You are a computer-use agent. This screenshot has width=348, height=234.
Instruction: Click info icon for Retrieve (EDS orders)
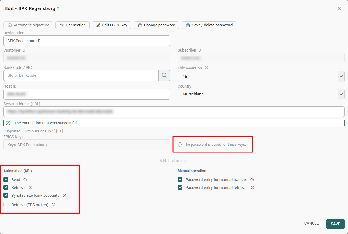click(x=53, y=205)
